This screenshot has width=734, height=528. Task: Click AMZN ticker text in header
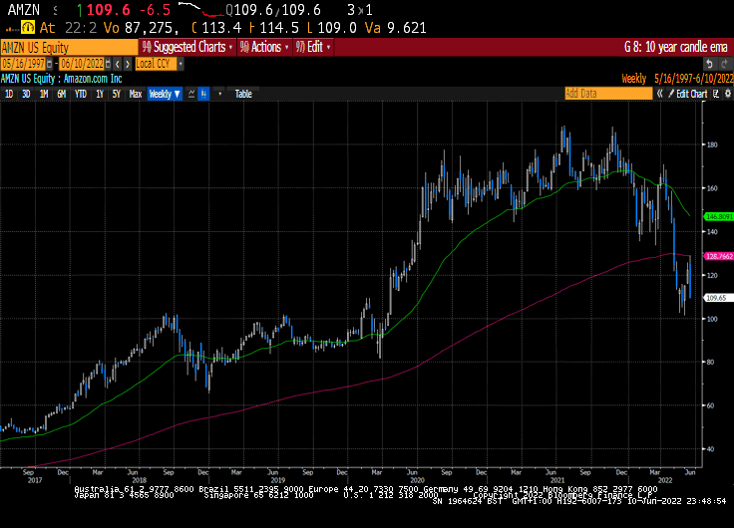click(24, 10)
